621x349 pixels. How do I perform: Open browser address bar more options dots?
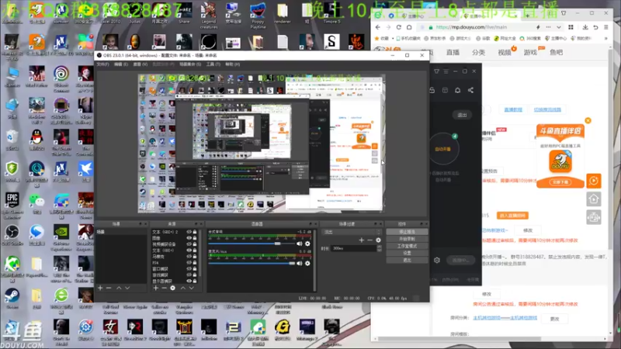pos(548,27)
